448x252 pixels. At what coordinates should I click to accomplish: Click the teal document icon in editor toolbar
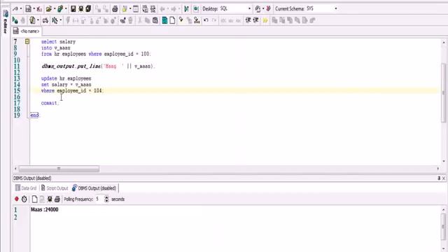coord(164,20)
